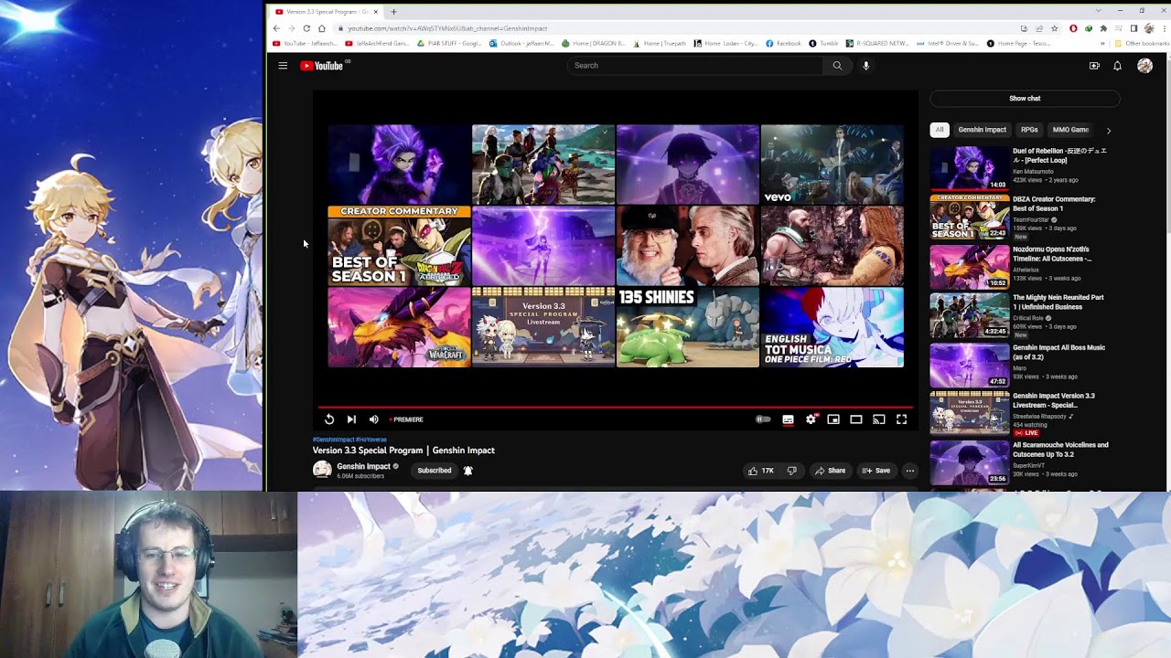This screenshot has height=658, width=1171.
Task: Open the notifications bell in YouTube header
Action: (1117, 66)
